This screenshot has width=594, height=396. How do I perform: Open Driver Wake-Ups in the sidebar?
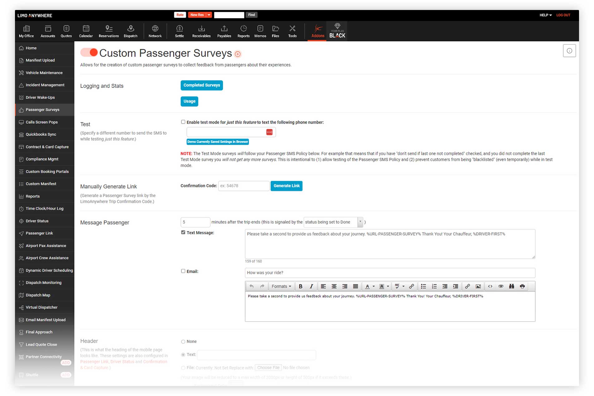click(40, 97)
